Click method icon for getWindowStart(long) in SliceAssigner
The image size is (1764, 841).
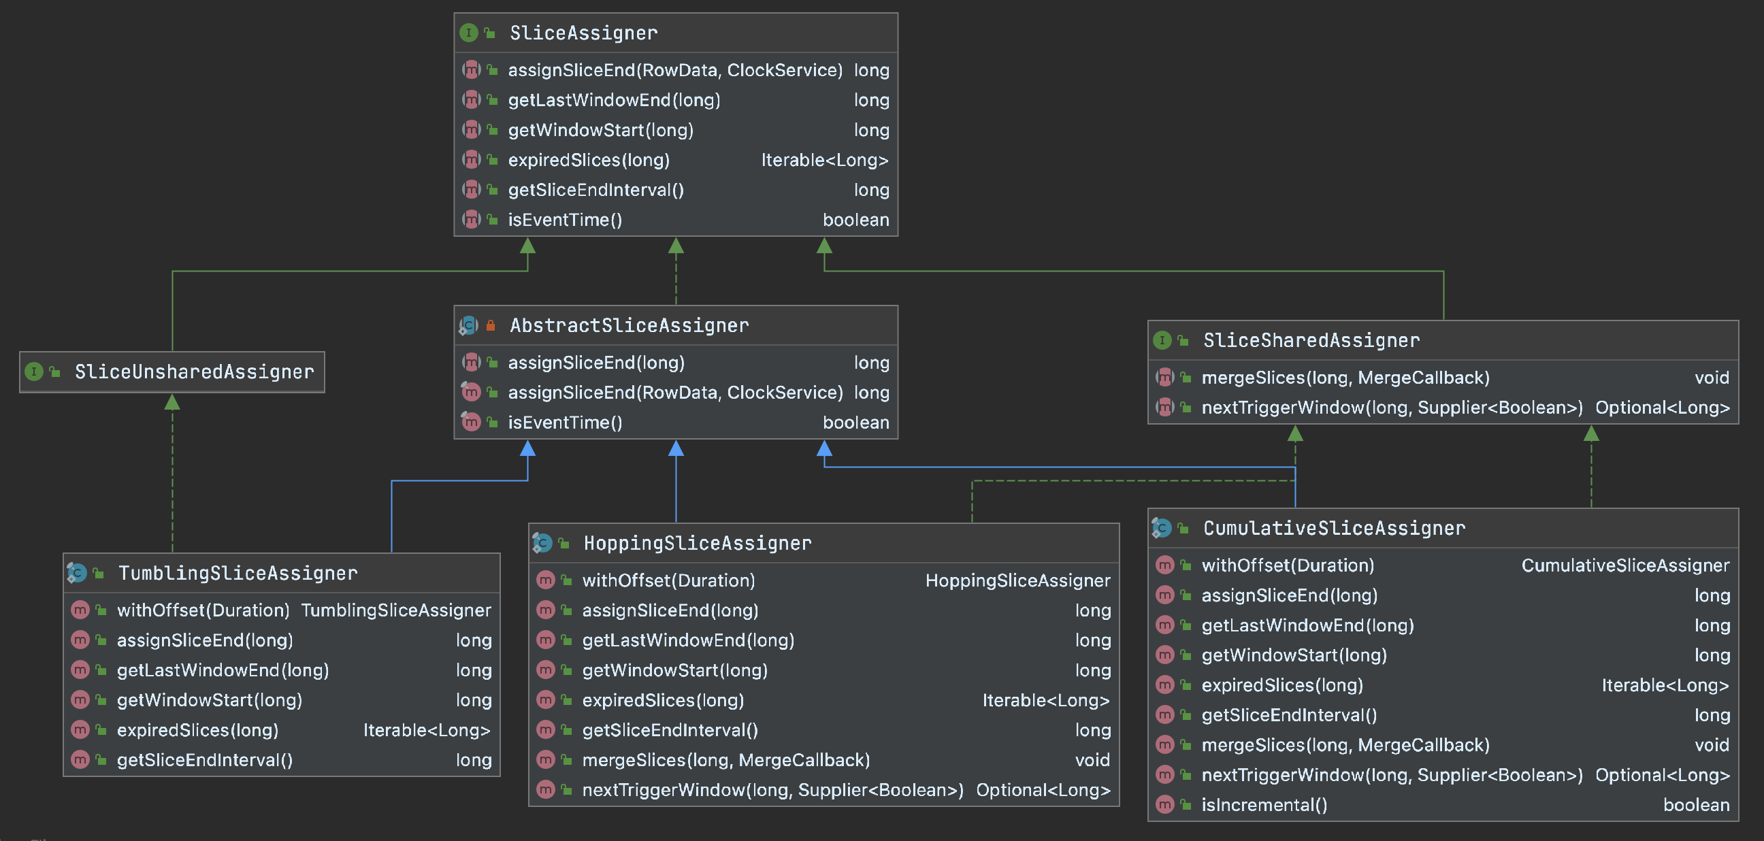[x=471, y=129]
